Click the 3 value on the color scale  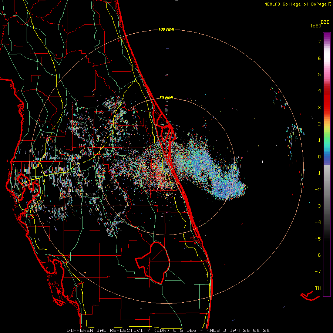319,107
